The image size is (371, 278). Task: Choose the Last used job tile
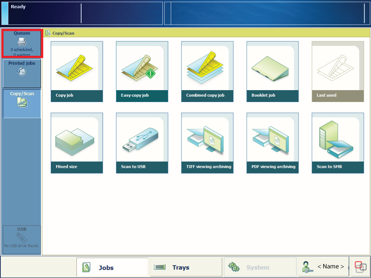[x=338, y=72]
